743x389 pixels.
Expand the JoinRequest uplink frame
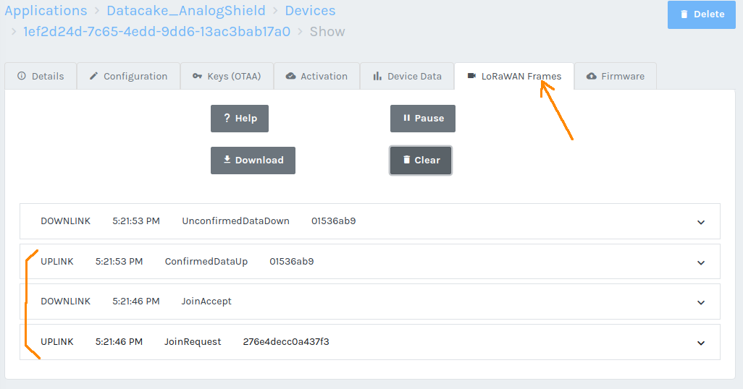tap(700, 343)
